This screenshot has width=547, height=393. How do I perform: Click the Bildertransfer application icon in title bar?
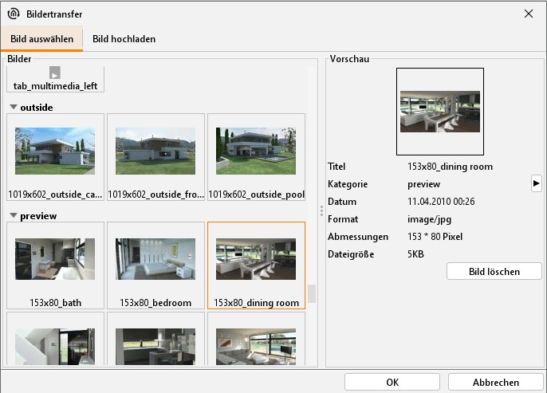tap(14, 14)
